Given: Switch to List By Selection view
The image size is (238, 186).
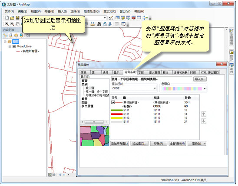Looking at the screenshot, I should (21, 36).
